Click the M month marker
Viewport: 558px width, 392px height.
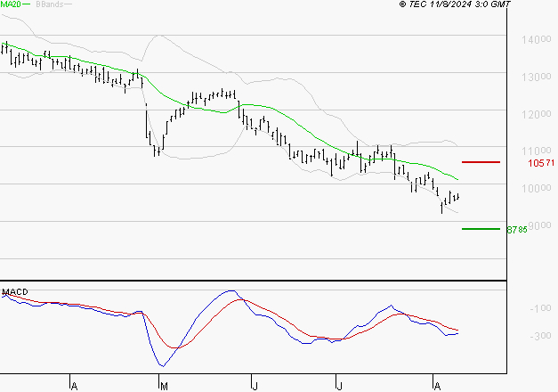tap(164, 387)
